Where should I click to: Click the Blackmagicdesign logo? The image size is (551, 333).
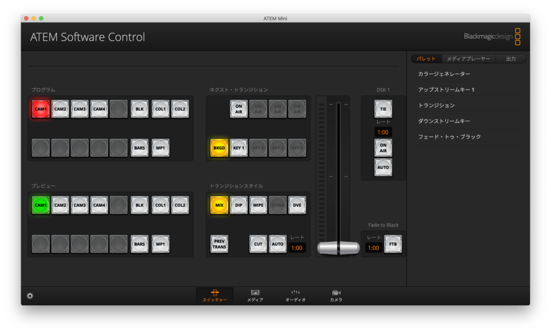[x=492, y=37]
